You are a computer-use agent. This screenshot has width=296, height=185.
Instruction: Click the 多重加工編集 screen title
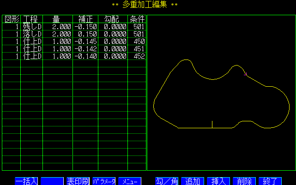click(145, 5)
